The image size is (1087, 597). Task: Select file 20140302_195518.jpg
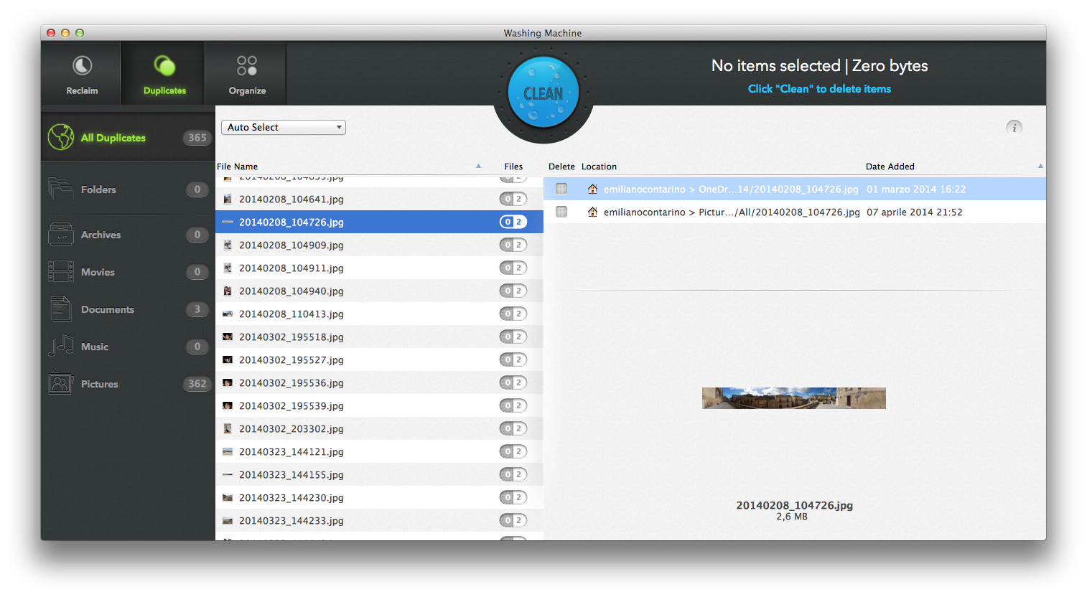pyautogui.click(x=379, y=337)
